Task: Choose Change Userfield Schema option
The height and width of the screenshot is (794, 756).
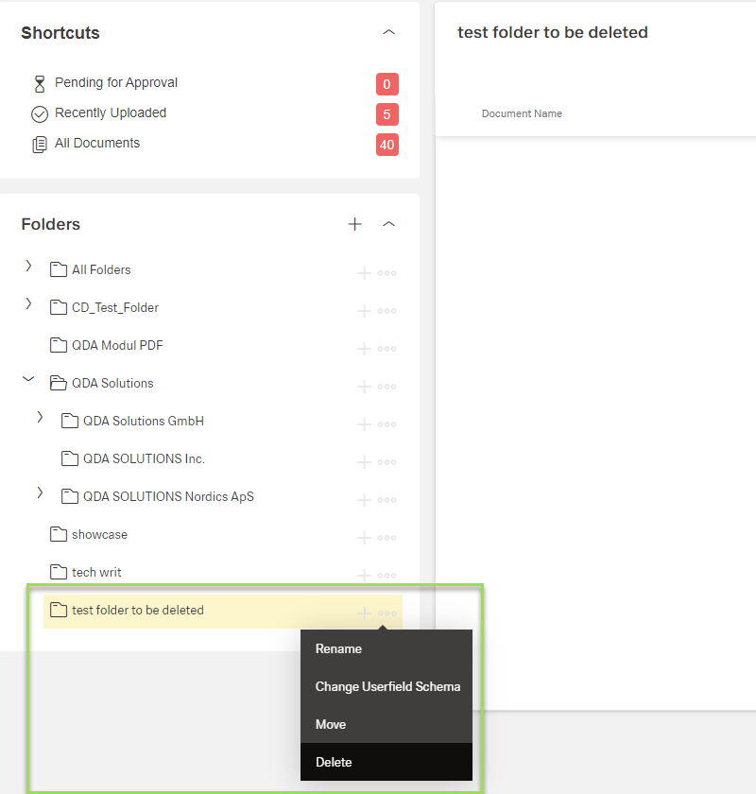Action: (x=387, y=686)
